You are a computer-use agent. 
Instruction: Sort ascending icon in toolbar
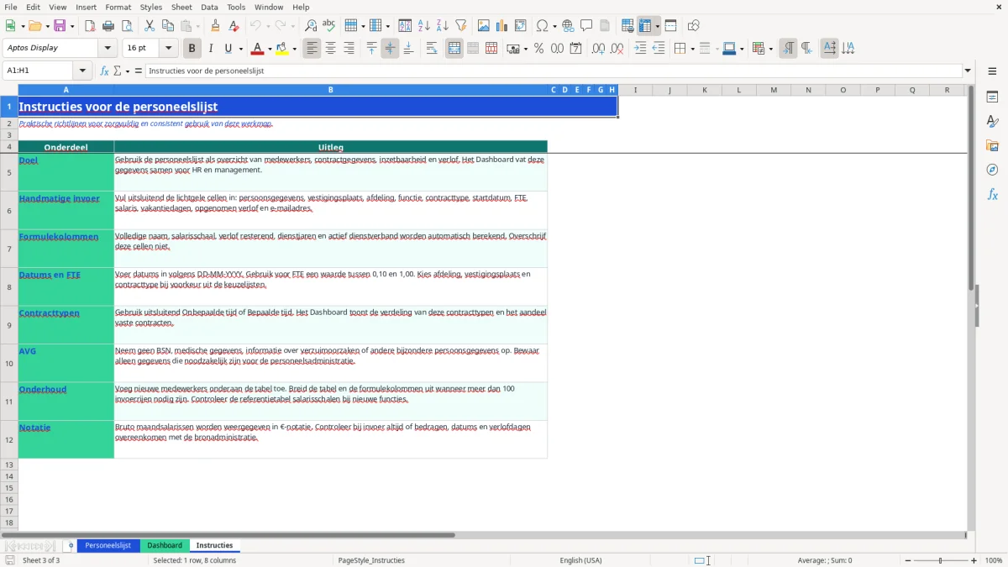[424, 26]
